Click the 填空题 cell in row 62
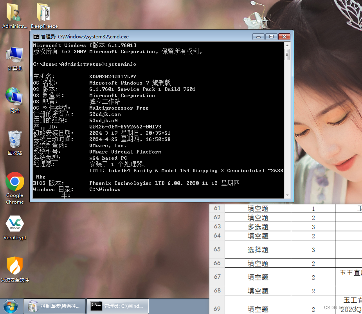Screen dimensions: 362x314 258,218
